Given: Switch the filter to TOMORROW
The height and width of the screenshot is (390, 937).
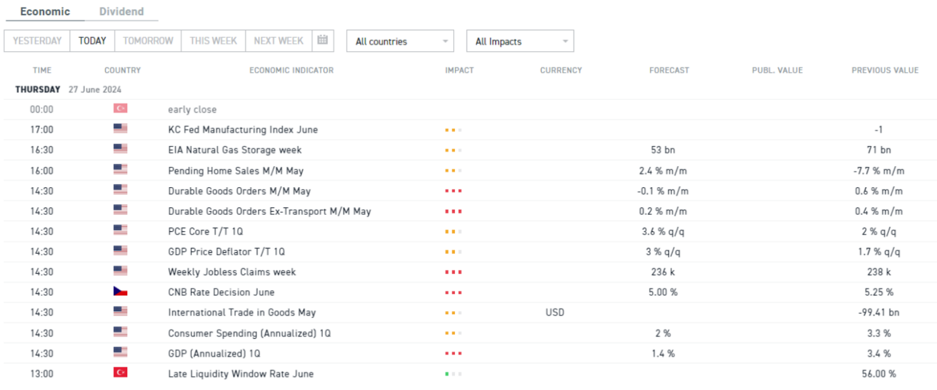Looking at the screenshot, I should (x=148, y=41).
